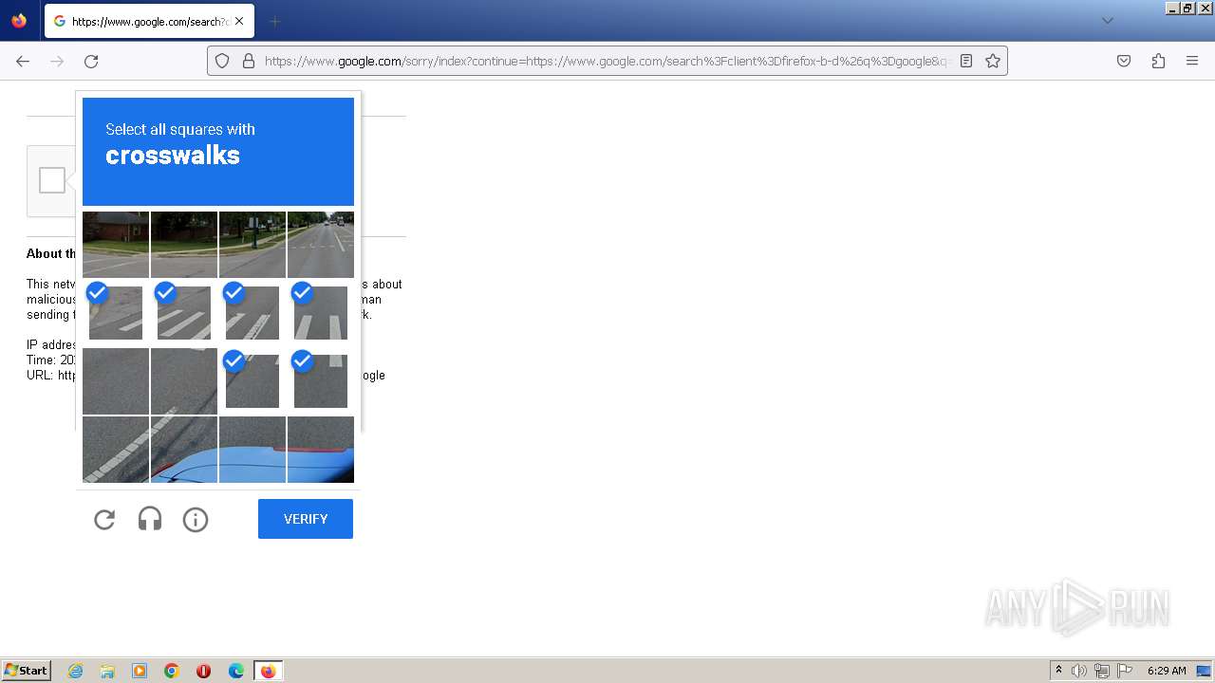Open captcha help information
The width and height of the screenshot is (1215, 683).
tap(196, 519)
